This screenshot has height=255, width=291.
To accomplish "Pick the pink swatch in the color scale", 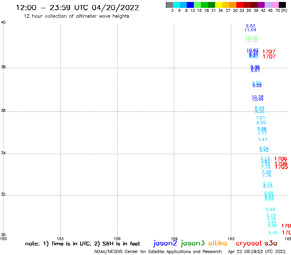I will pyautogui.click(x=275, y=5).
